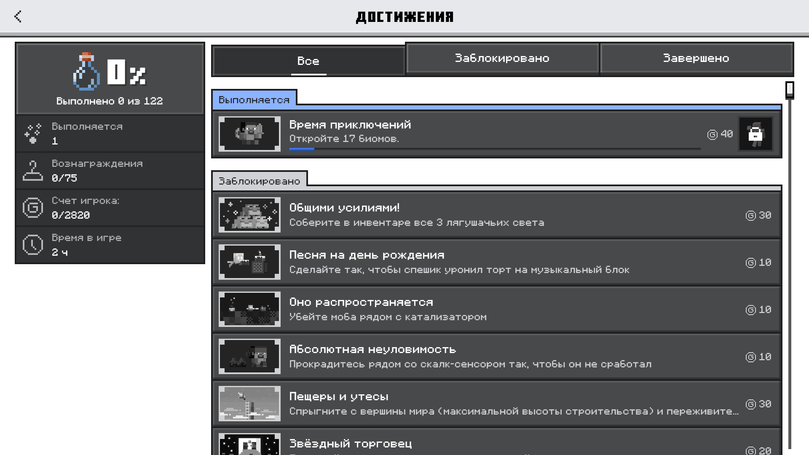Click the 'Общими усилиями' achievement icon
This screenshot has width=809, height=455.
click(249, 215)
